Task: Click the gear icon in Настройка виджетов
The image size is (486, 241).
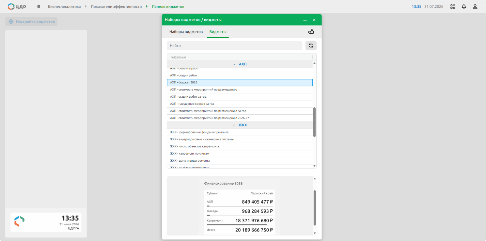Action: point(11,21)
